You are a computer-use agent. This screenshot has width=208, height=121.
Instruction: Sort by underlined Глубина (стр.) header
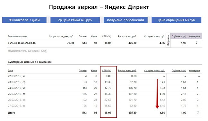click(x=179, y=71)
